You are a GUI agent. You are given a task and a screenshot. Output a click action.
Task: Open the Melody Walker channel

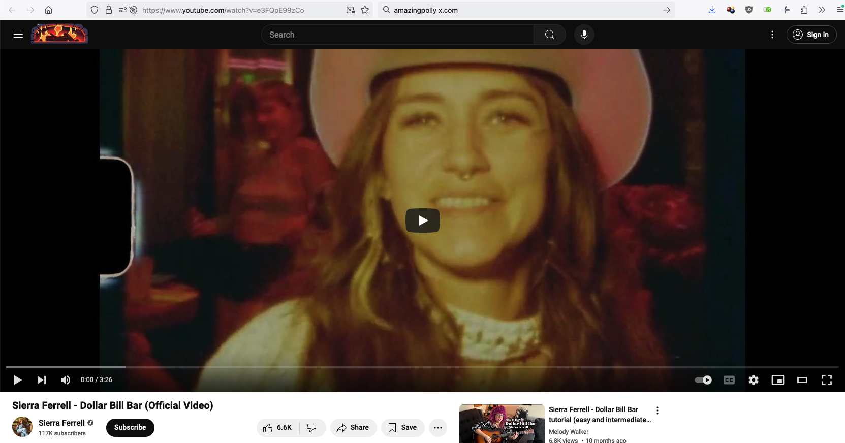569,432
